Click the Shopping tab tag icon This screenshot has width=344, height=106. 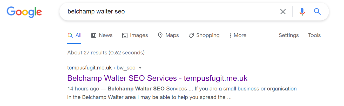191,36
